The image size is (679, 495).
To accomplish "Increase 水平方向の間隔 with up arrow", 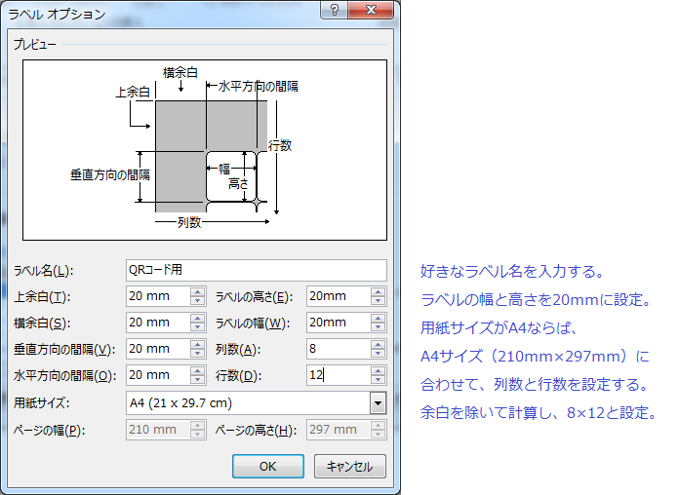I will click(x=197, y=371).
